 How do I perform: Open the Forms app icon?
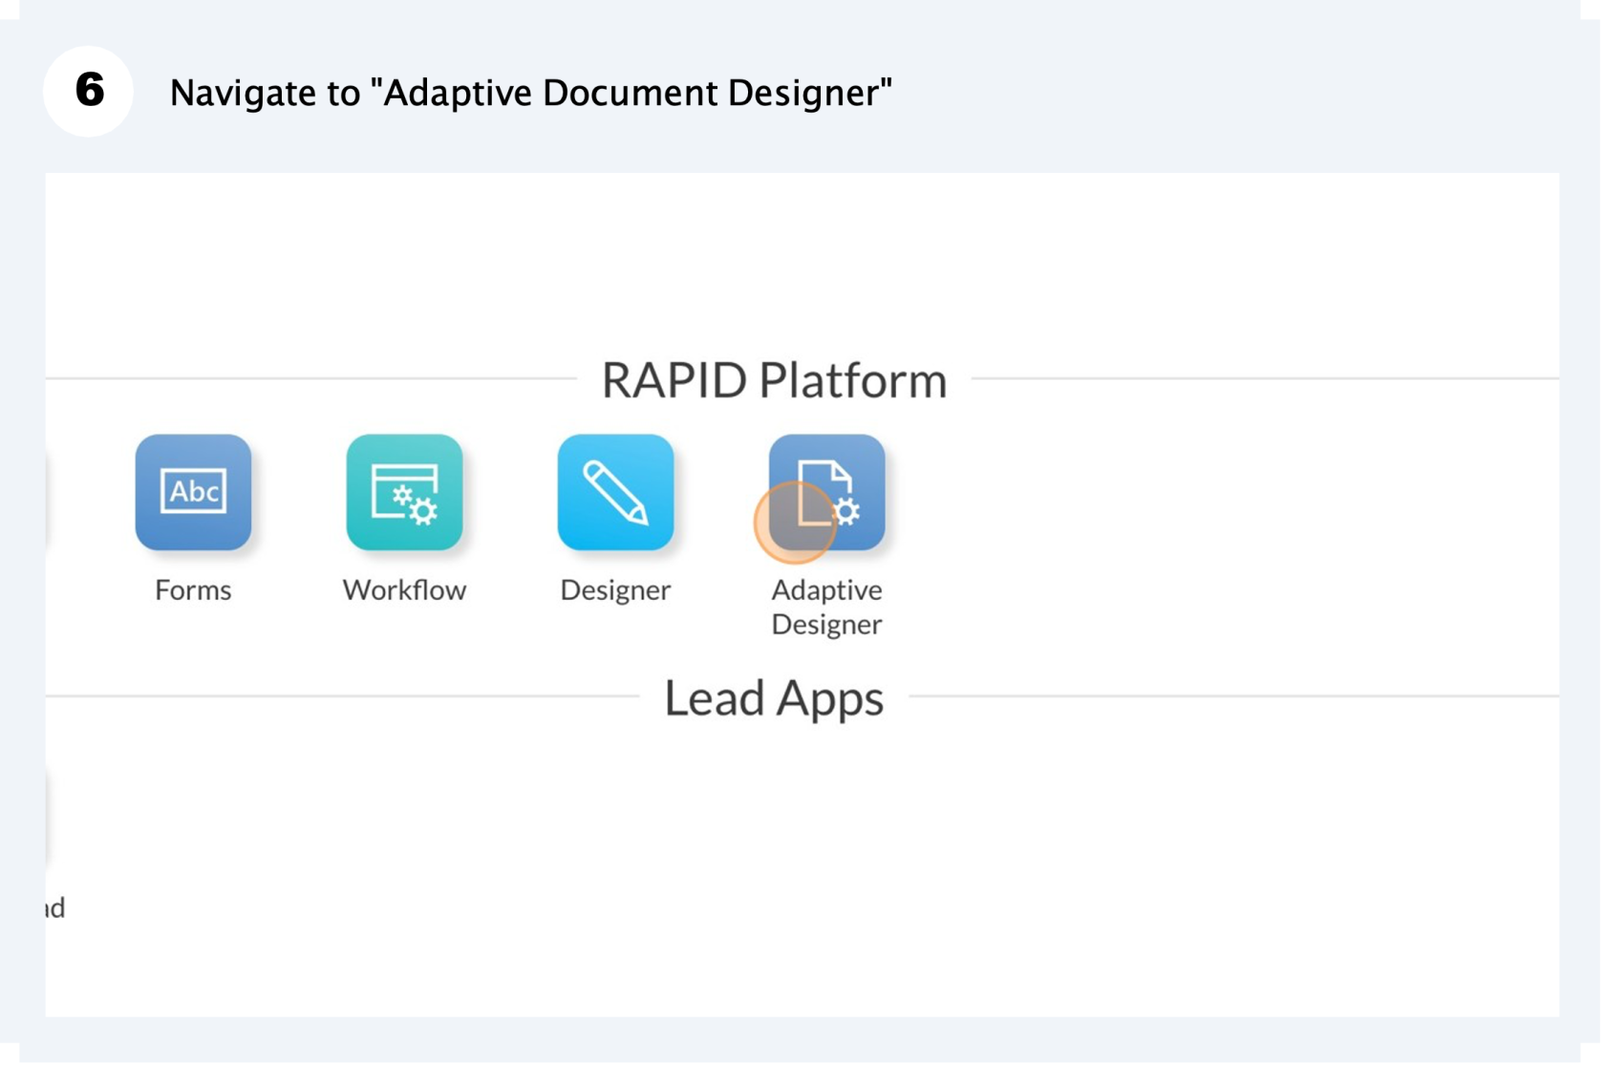point(193,493)
